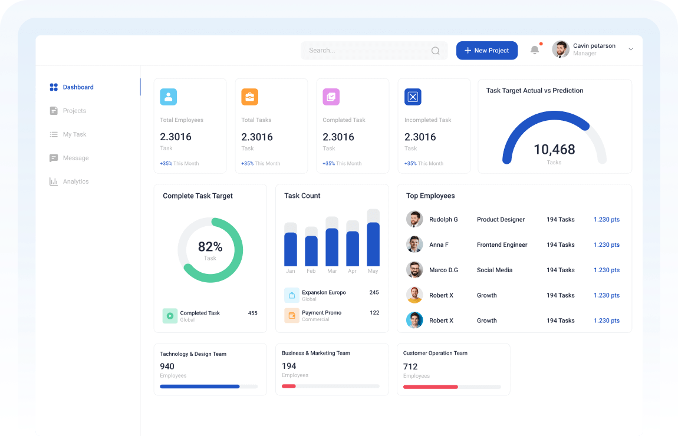Click Rudolph G's 1.230 pts link

point(606,219)
